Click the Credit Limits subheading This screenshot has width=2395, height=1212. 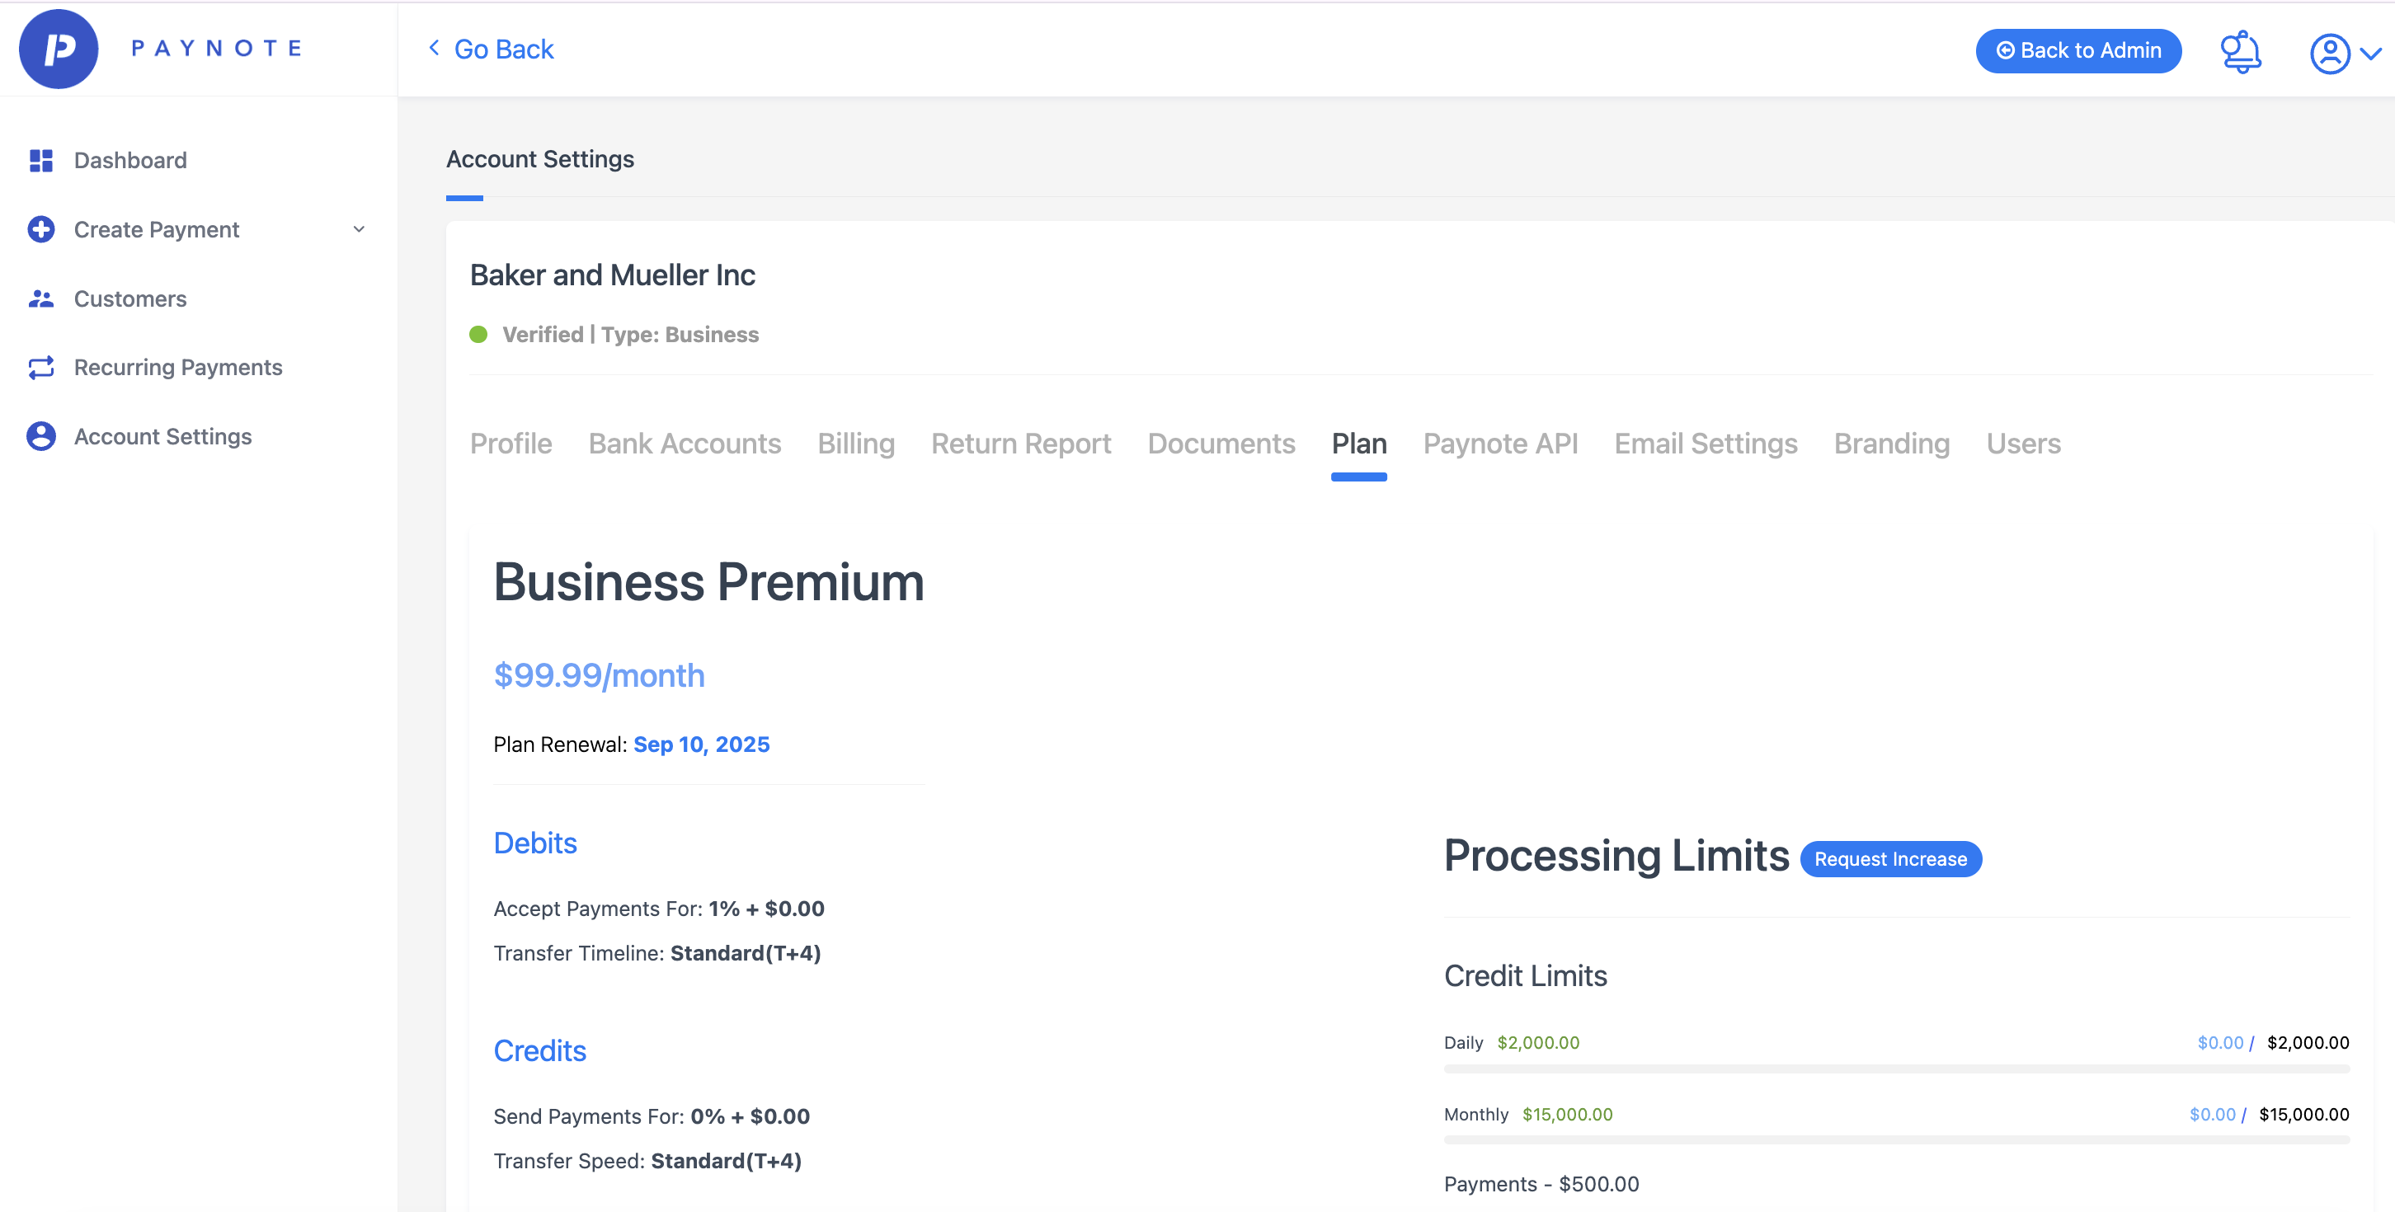(1525, 976)
